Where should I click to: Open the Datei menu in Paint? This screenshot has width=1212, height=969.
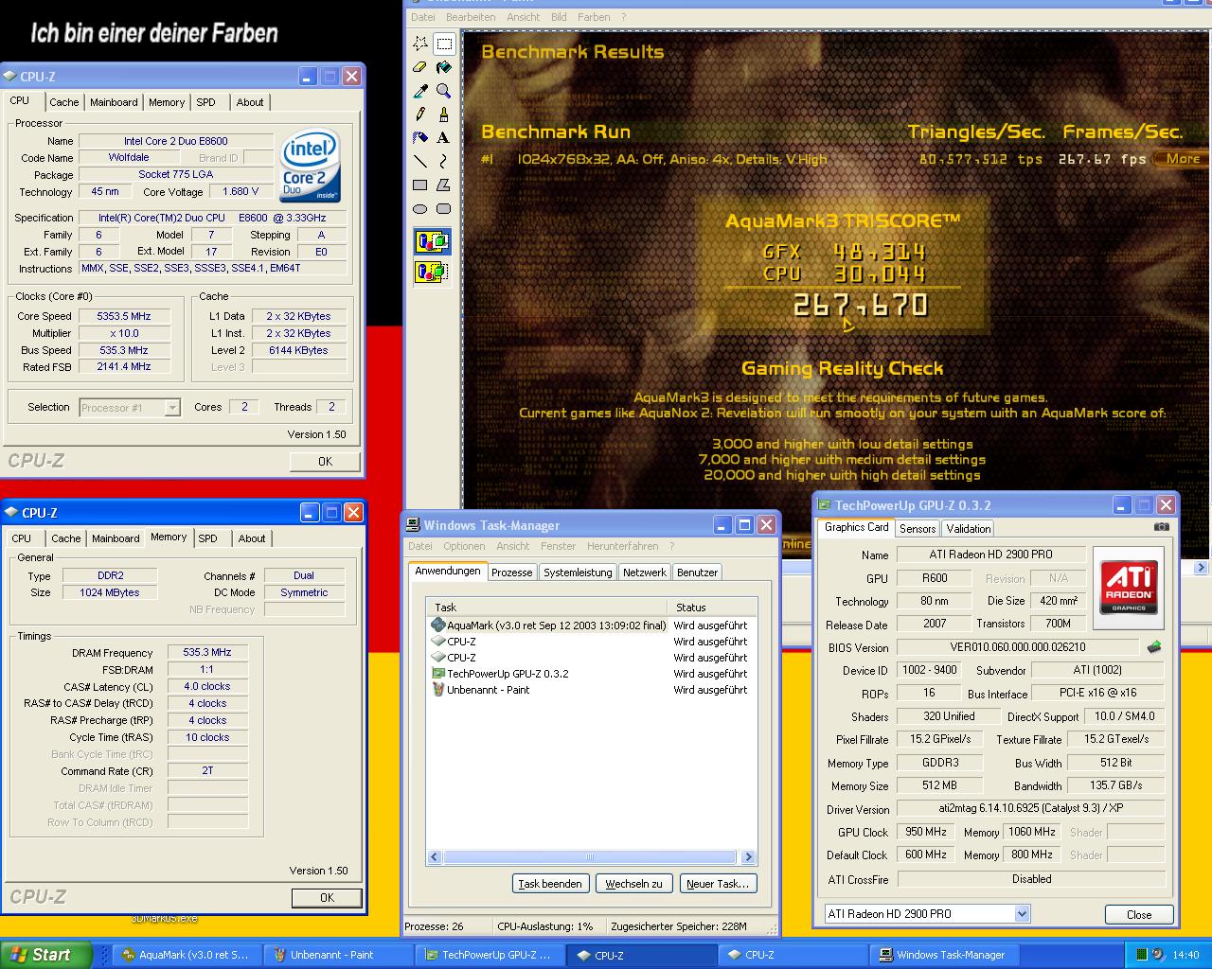coord(423,17)
